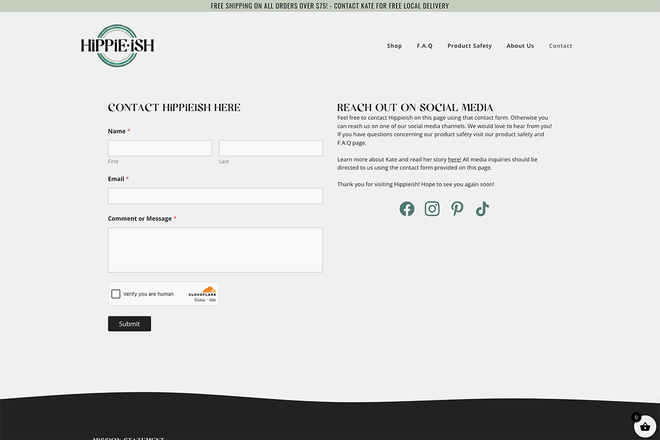Navigate to About Us page
This screenshot has height=440, width=660.
click(520, 46)
